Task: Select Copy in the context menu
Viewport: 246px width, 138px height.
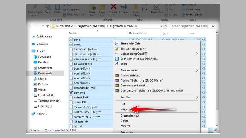Action: tap(124, 109)
